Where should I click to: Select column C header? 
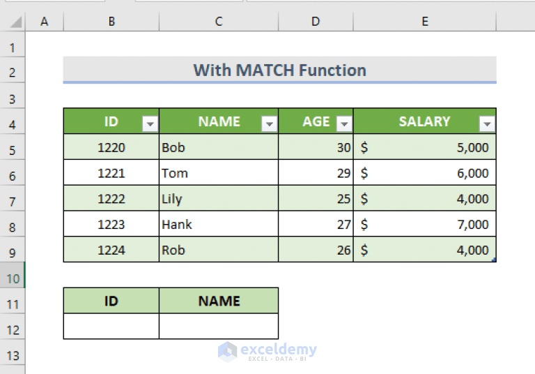(219, 22)
